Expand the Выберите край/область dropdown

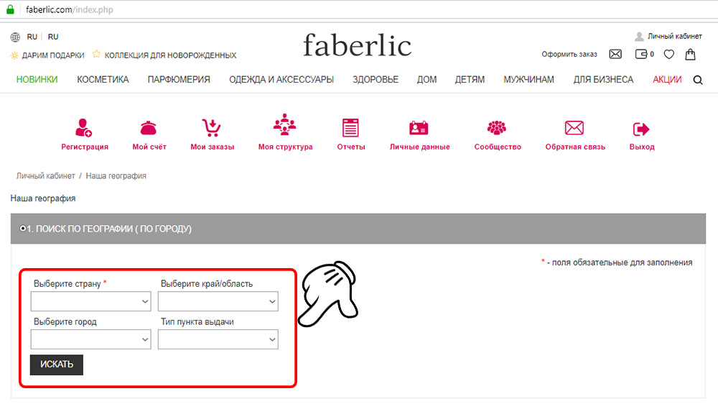[x=218, y=302]
